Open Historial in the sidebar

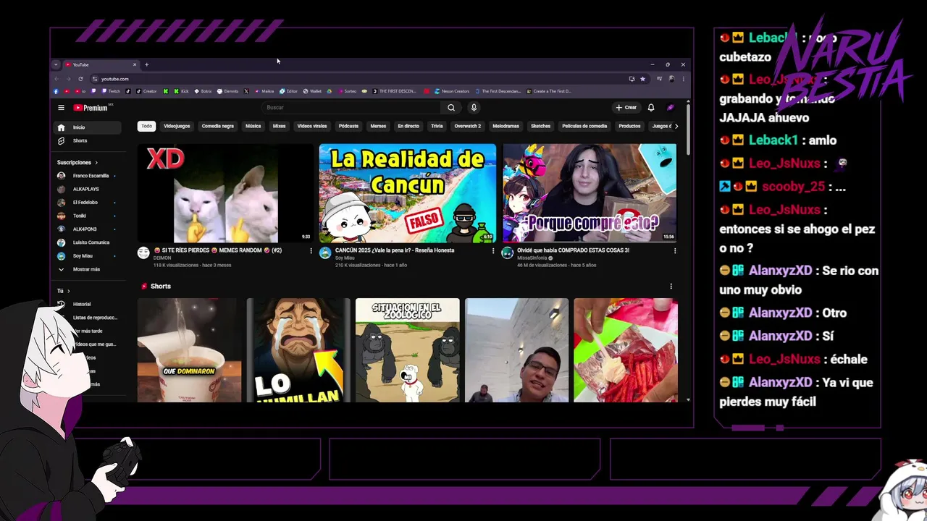point(88,305)
